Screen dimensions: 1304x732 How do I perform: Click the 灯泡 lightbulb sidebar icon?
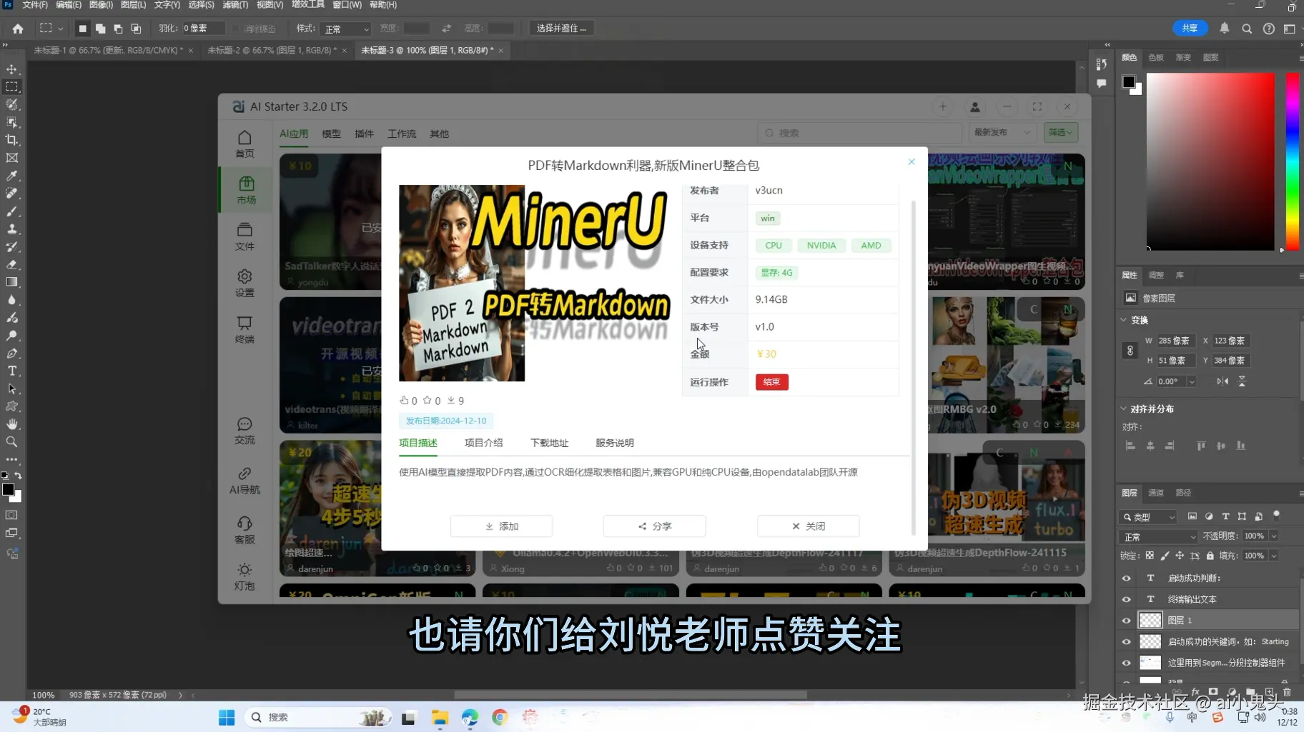tap(244, 576)
